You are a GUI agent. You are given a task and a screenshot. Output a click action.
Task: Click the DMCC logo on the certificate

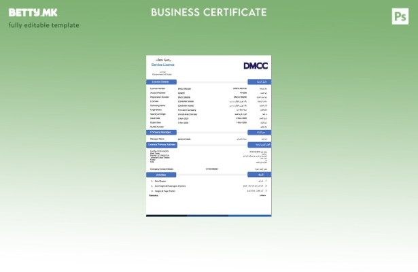coord(255,65)
